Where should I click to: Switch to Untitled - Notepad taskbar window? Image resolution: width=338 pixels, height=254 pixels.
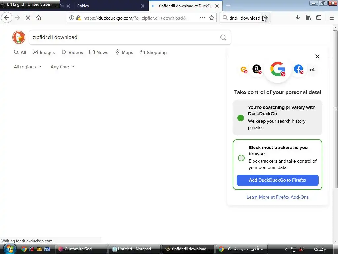coord(135,249)
